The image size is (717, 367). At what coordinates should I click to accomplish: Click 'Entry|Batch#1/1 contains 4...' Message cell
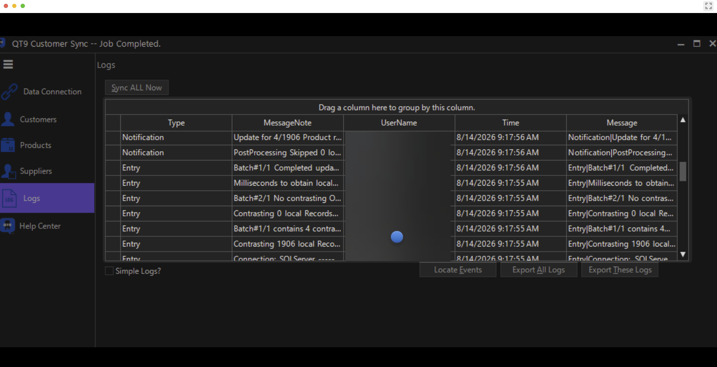coord(621,228)
